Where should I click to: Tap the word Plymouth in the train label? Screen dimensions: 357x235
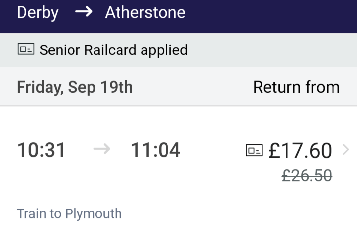(93, 214)
